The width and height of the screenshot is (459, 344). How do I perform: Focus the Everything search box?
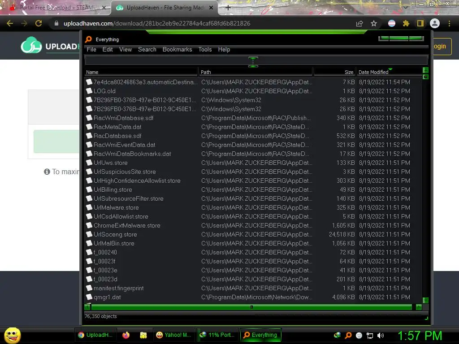click(256, 61)
